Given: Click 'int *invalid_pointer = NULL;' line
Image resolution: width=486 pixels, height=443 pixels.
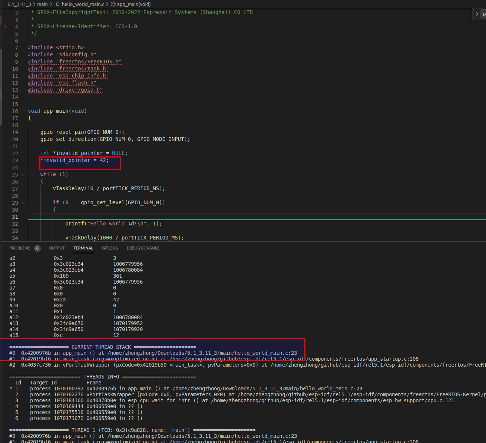Looking at the screenshot, I should [x=84, y=153].
